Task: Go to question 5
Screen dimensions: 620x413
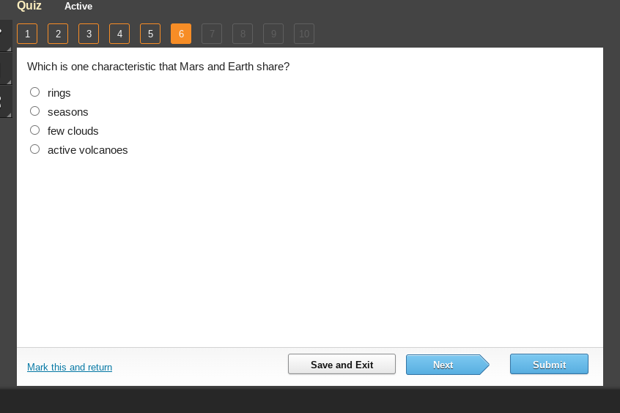Action: [150, 34]
